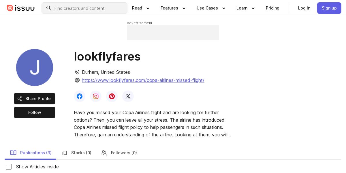Screen dimensions: 346x173
Task: Click the globe website icon
Action: pos(77,80)
